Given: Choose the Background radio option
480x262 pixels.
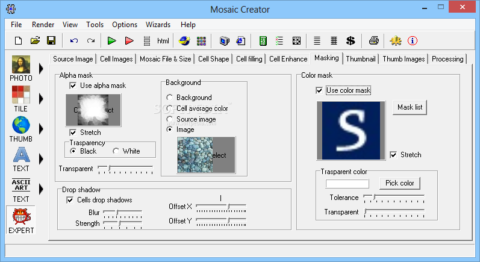Looking at the screenshot, I should (x=169, y=98).
